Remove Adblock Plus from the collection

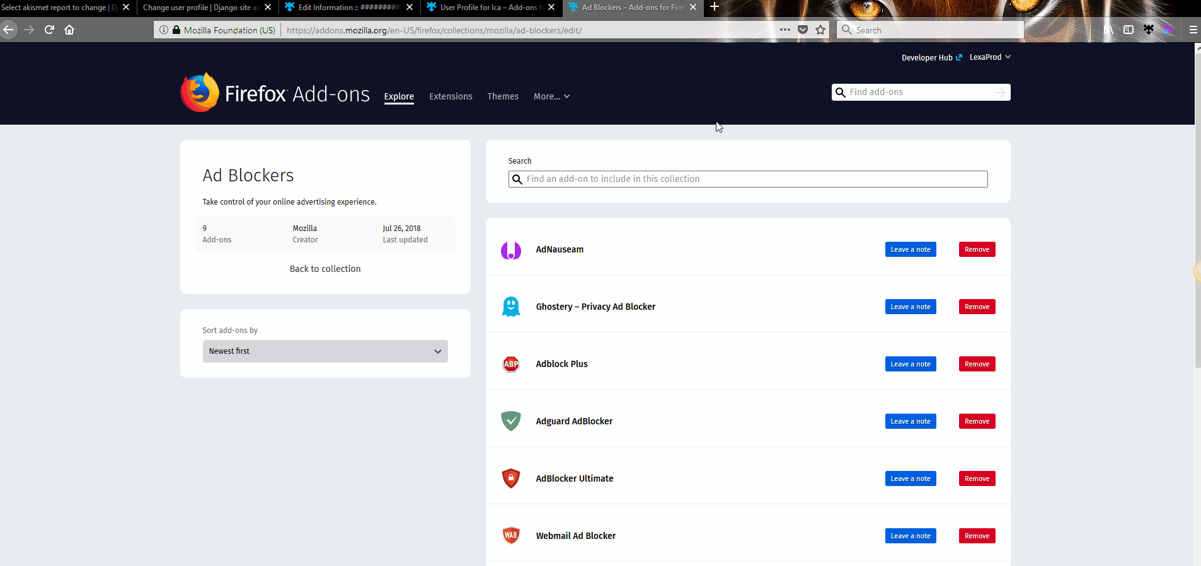[977, 364]
